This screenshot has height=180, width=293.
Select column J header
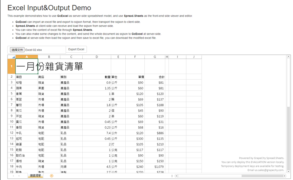click(194, 57)
